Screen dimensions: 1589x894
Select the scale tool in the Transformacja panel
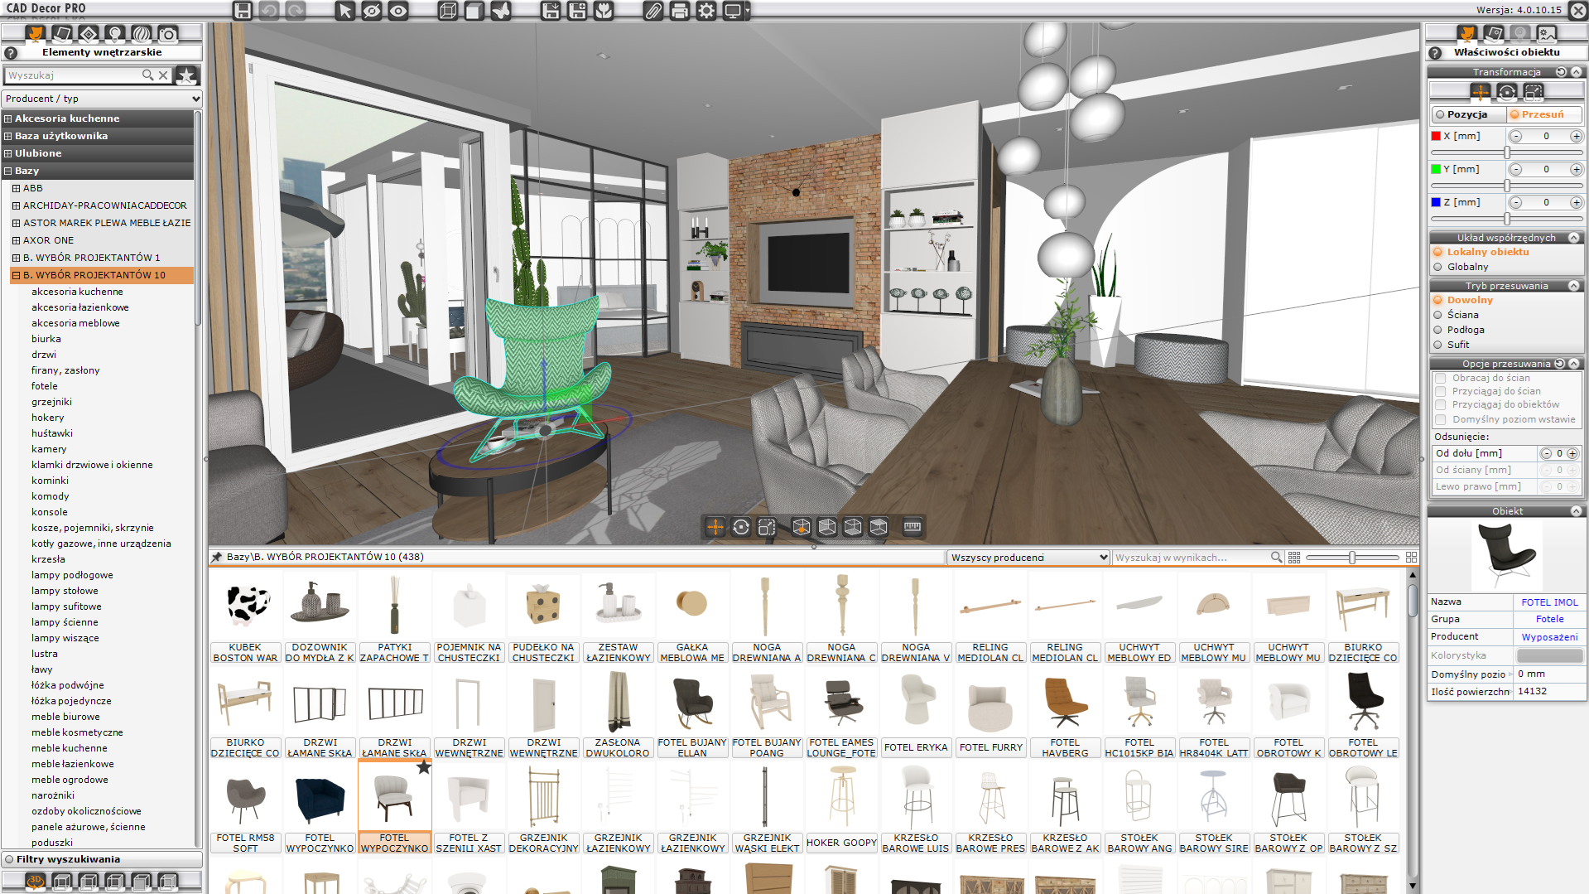click(x=1534, y=92)
